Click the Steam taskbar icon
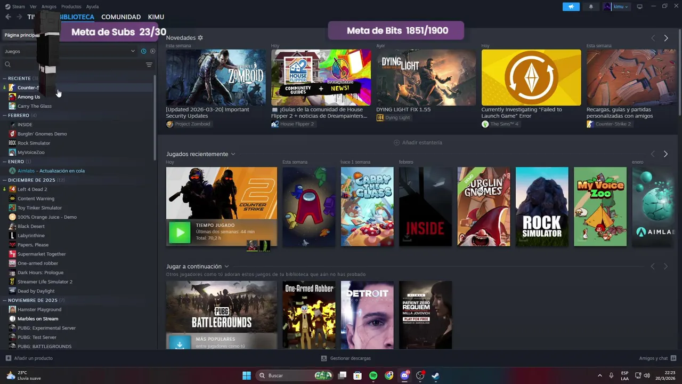Screen dimensions: 682x384 tap(435, 375)
